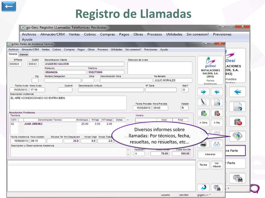Click scroll up arrow of Tecnicos table

pyautogui.click(x=128, y=120)
